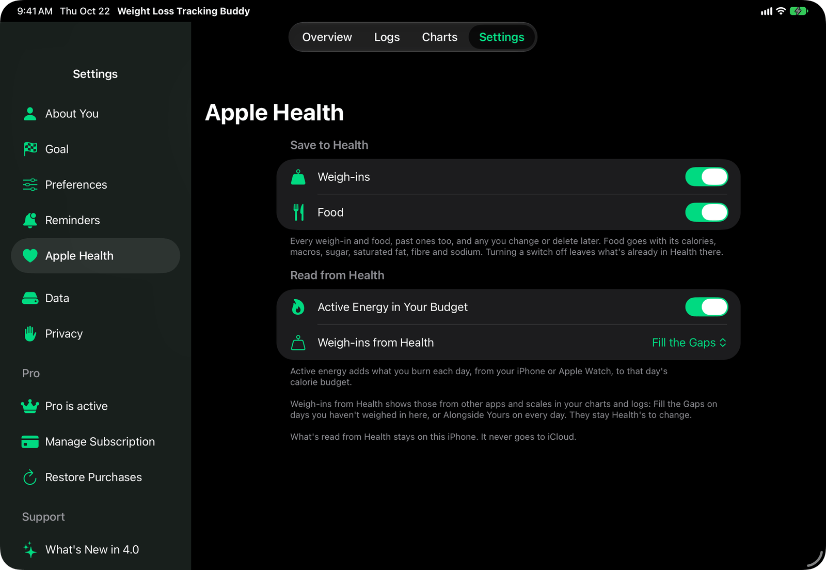
Task: Click the Wi-Fi status icon
Action: [x=781, y=11]
